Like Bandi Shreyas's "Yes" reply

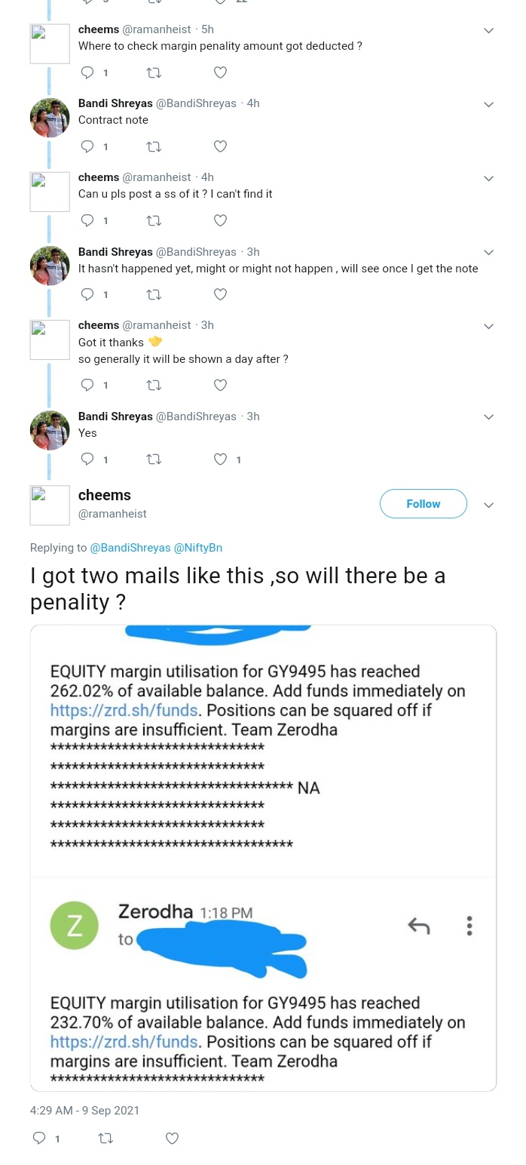point(220,459)
